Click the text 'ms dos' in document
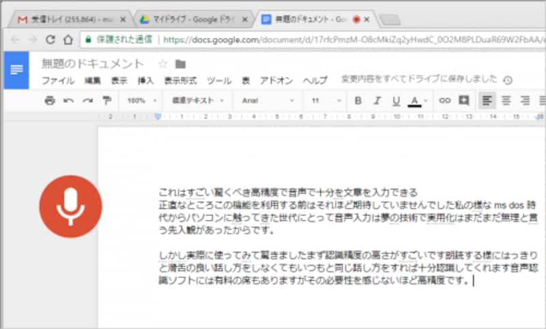The width and height of the screenshot is (546, 329). pyautogui.click(x=508, y=205)
